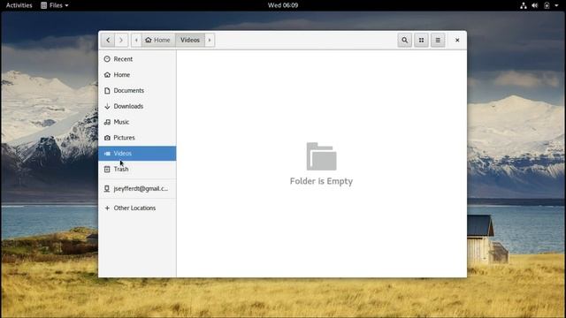Open the Activities overview
This screenshot has height=318, width=566.
pos(19,5)
